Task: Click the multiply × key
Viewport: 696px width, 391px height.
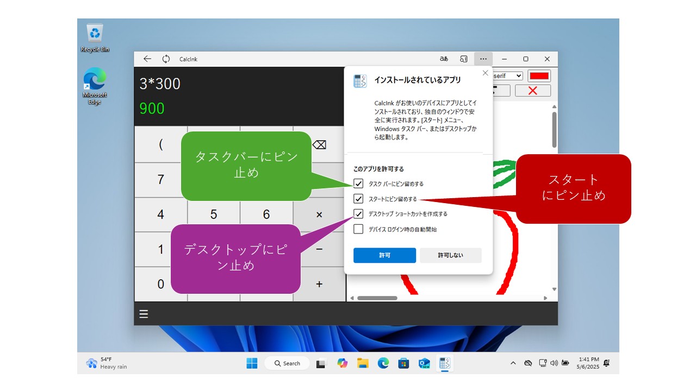Action: [x=319, y=215]
